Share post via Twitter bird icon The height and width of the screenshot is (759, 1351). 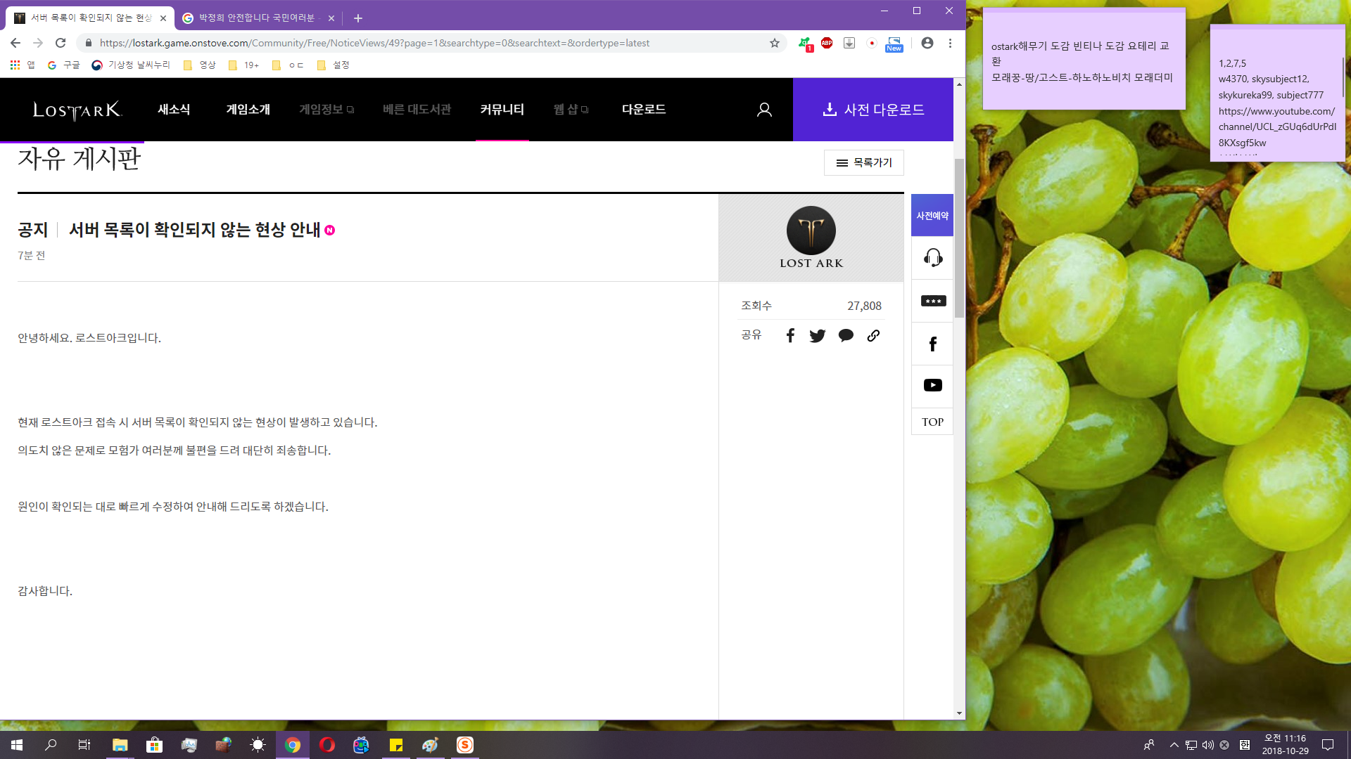click(x=817, y=336)
